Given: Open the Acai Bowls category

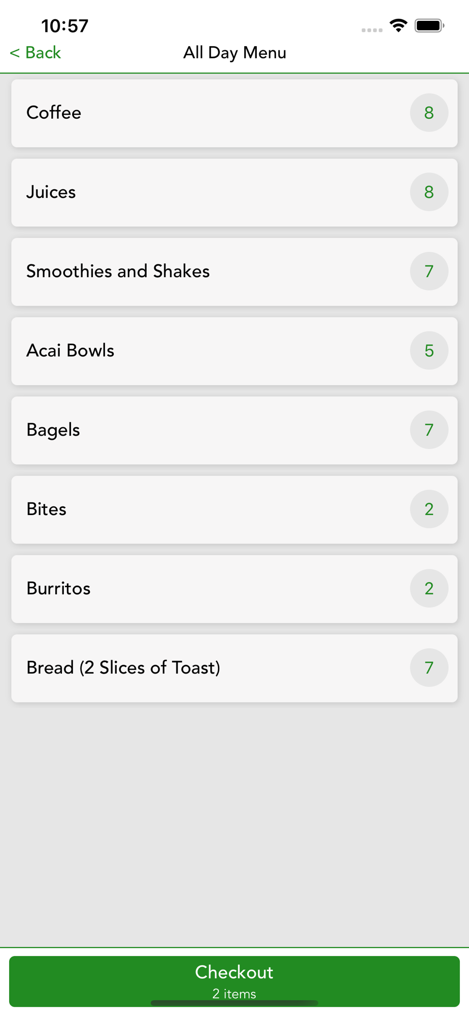Looking at the screenshot, I should click(x=203, y=351).
